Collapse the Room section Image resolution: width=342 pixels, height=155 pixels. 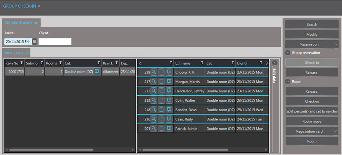288,81
